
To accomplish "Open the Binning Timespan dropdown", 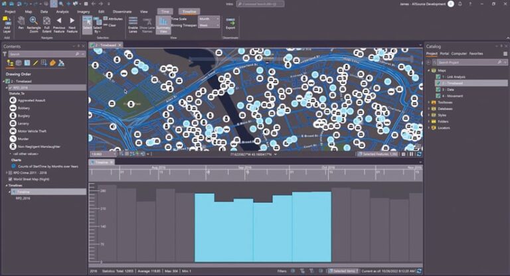I will tap(209, 25).
